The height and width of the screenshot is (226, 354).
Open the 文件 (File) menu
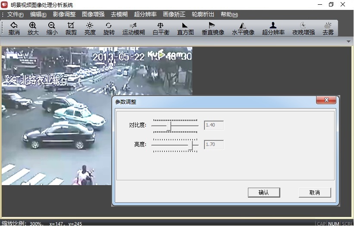pos(15,15)
